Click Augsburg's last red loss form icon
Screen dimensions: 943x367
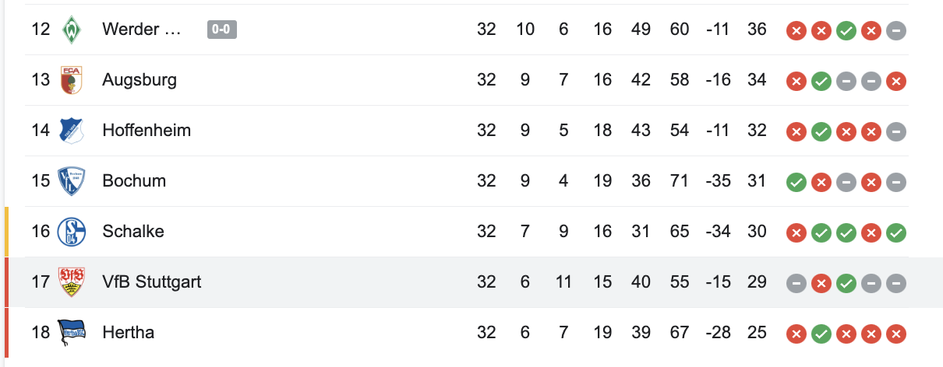click(896, 81)
